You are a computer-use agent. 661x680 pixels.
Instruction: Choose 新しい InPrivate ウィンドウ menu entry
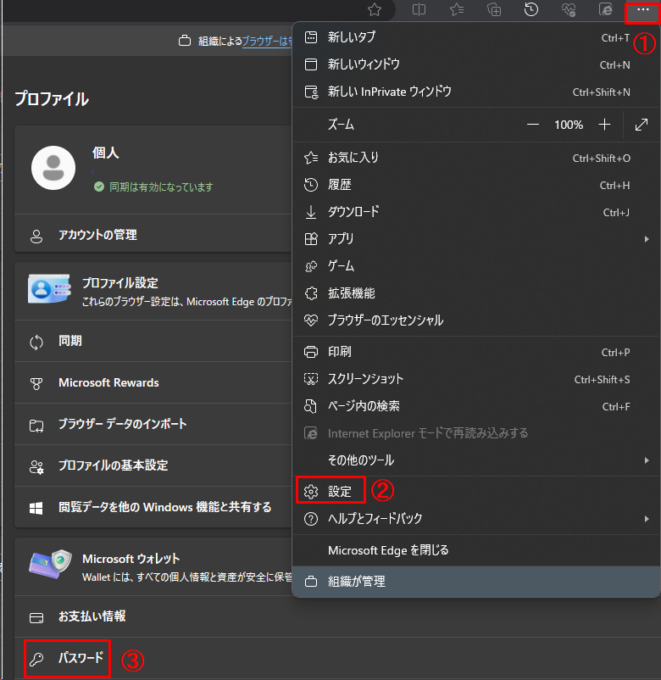[390, 92]
